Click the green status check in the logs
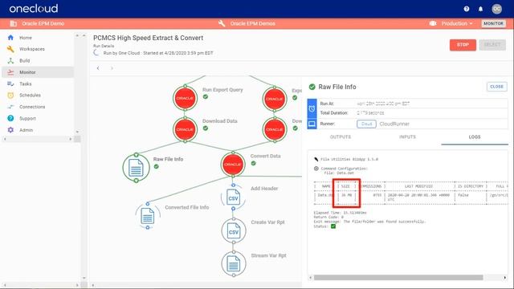Screen dimensions: 514x289 tap(333, 226)
